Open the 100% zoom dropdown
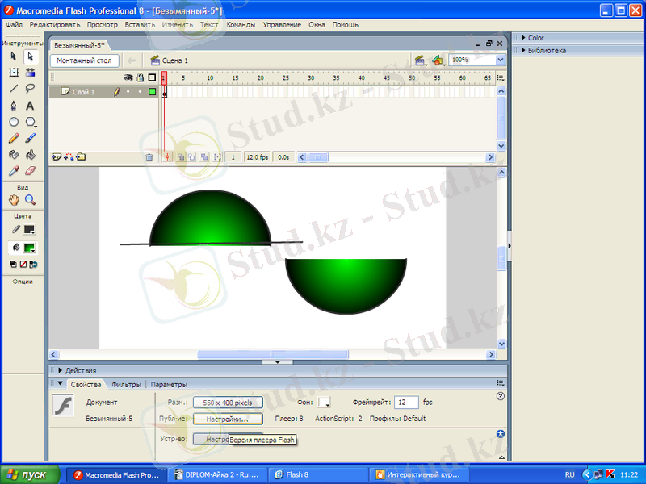The width and height of the screenshot is (646, 484). [501, 60]
